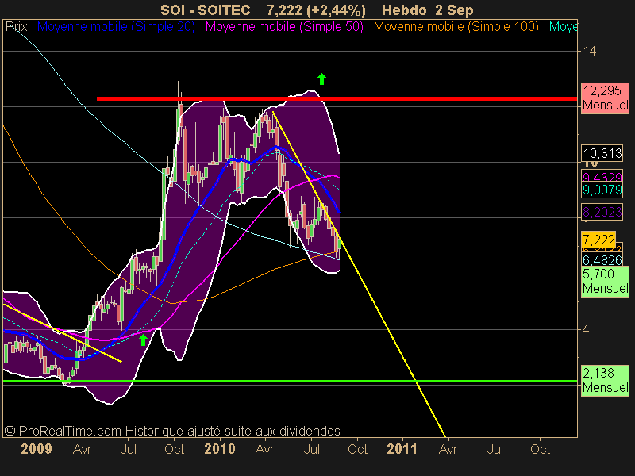This screenshot has height=476, width=635.
Task: Click the 8,2023 moving average value
Action: pyautogui.click(x=602, y=212)
